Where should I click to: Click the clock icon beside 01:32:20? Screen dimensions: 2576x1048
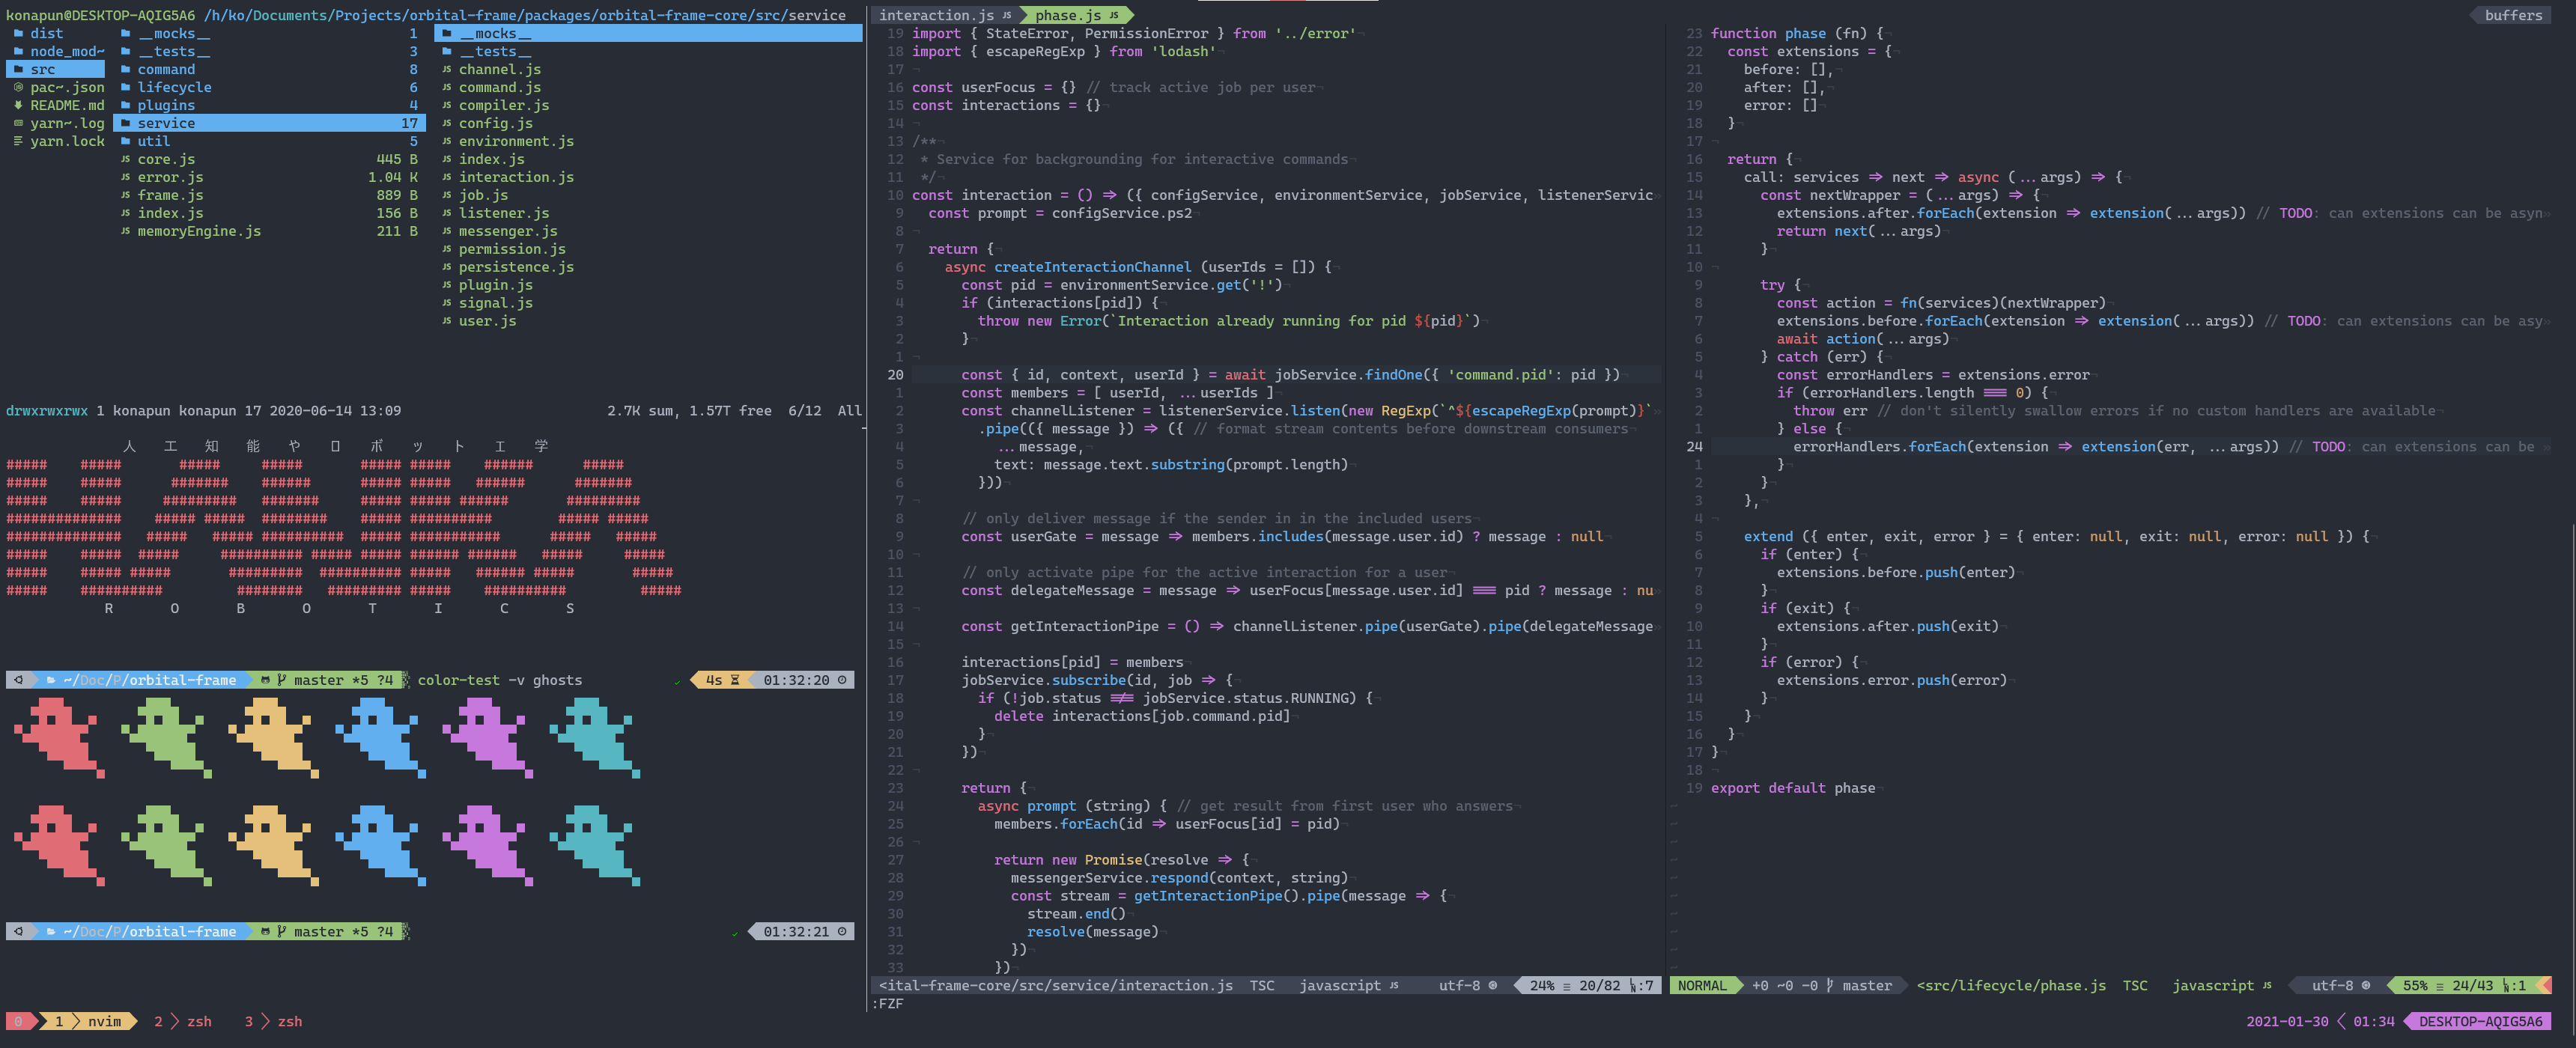[842, 680]
